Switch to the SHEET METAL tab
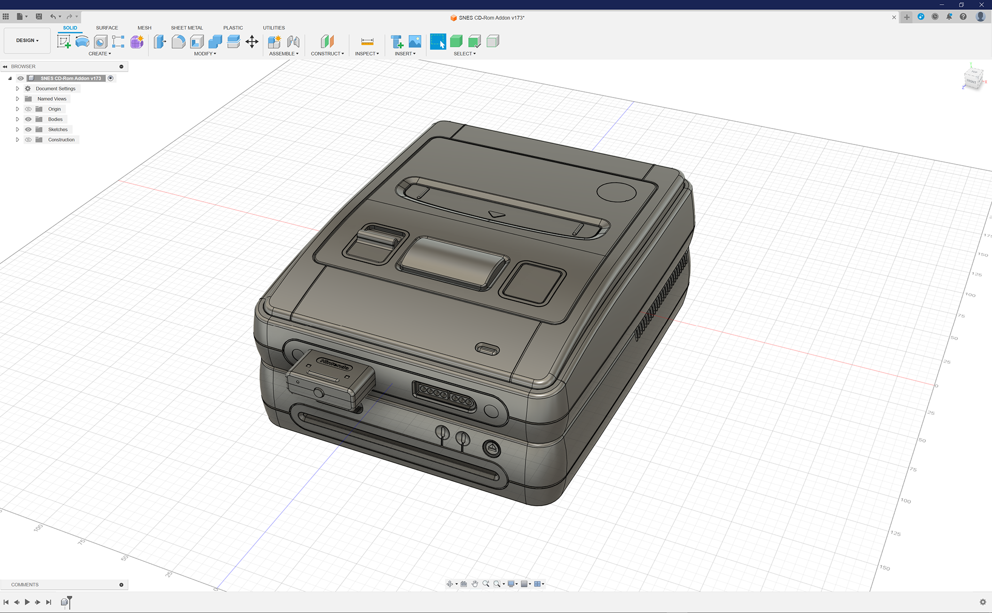992x613 pixels. point(187,28)
